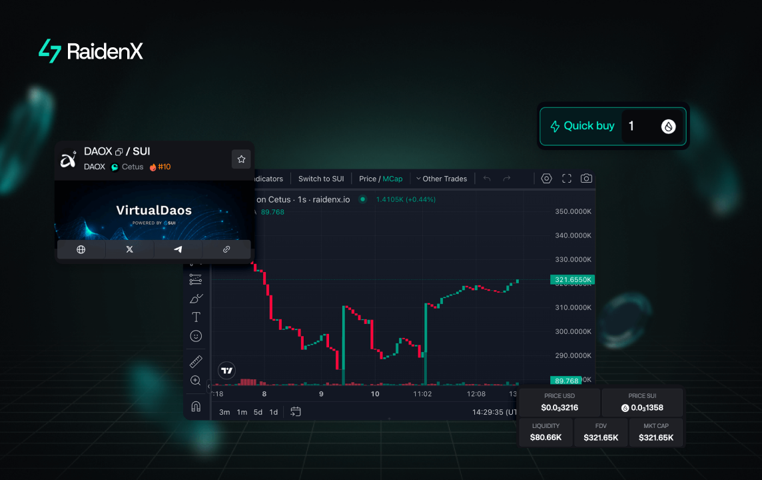
Task: Open the go-to-date calendar
Action: pos(296,412)
